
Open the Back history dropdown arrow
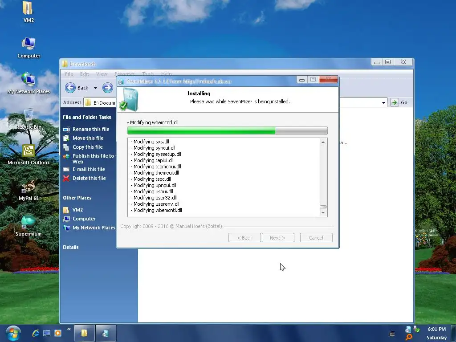tap(95, 88)
